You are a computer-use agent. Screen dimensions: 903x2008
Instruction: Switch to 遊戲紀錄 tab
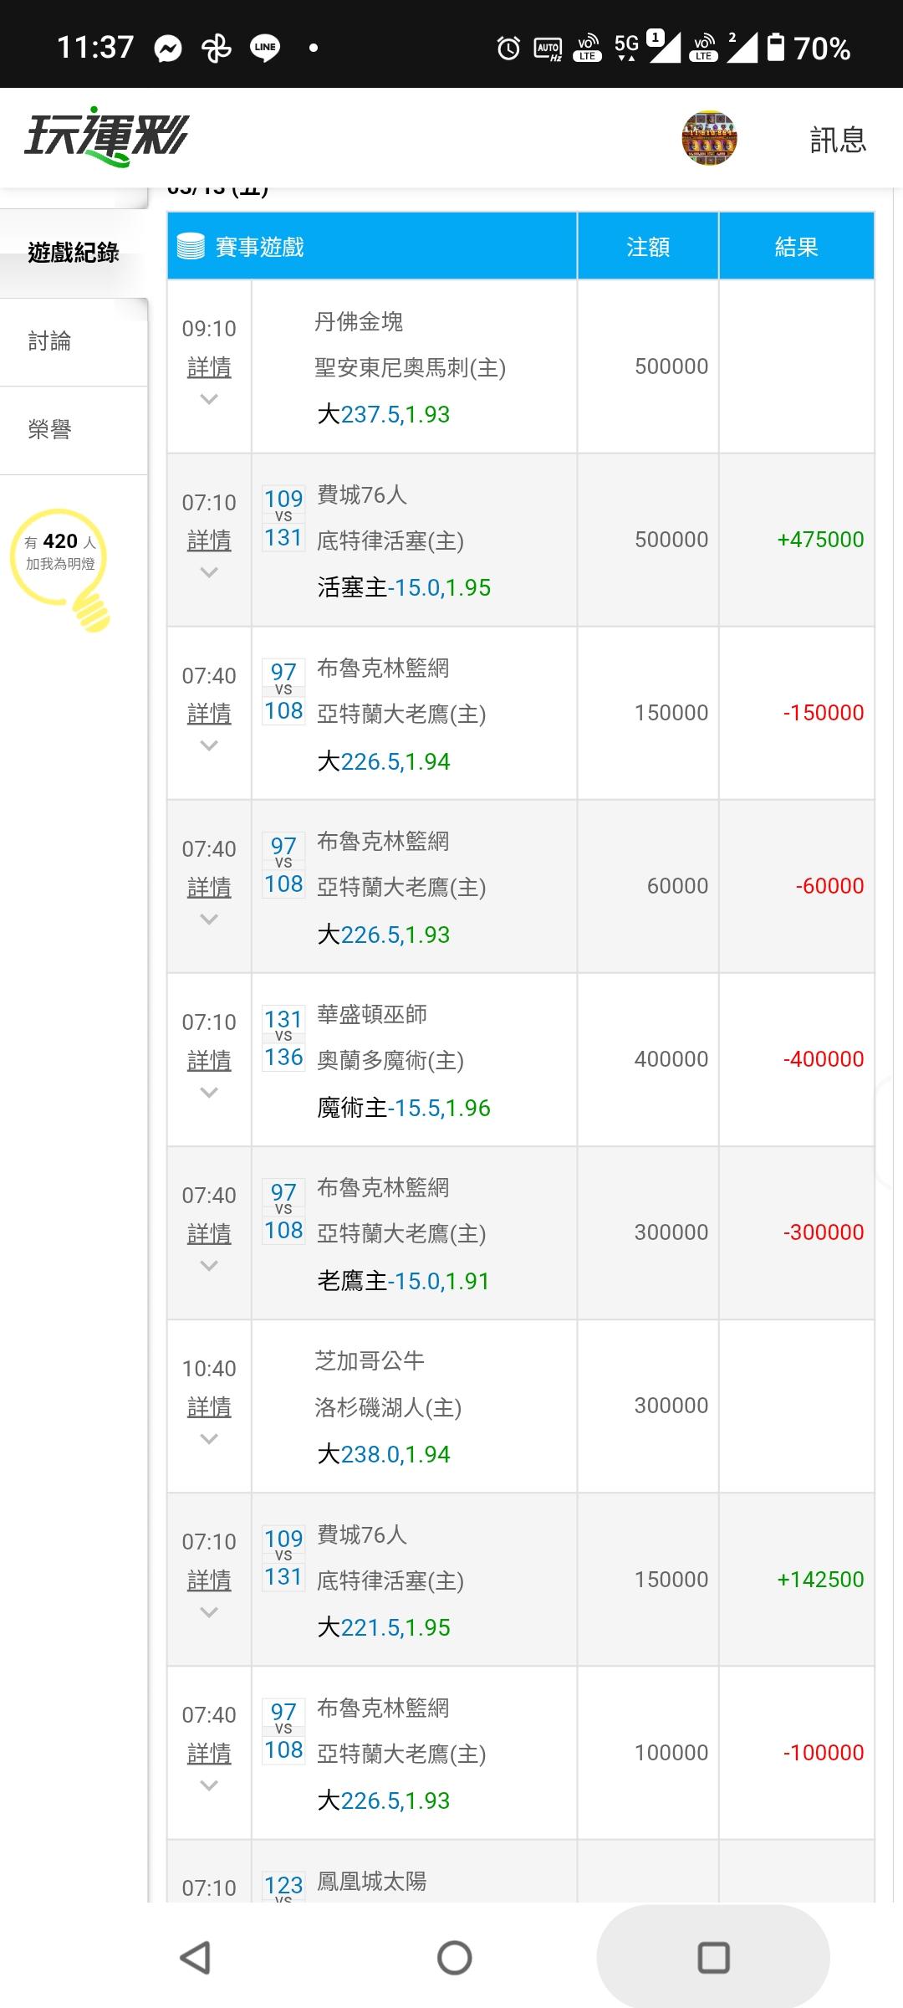pos(74,252)
